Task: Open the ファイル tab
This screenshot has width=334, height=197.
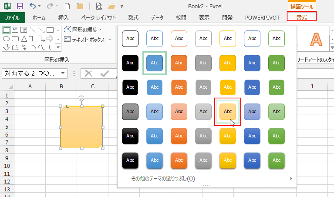Action: coord(12,18)
